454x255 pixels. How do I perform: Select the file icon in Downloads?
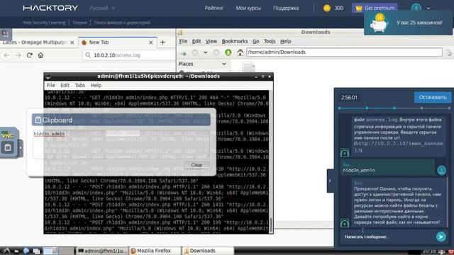coord(249,67)
